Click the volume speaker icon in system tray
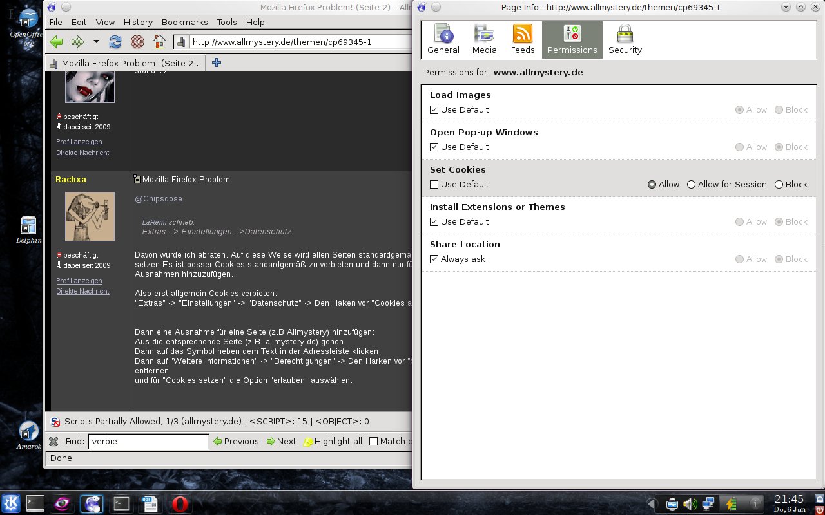 pyautogui.click(x=690, y=503)
